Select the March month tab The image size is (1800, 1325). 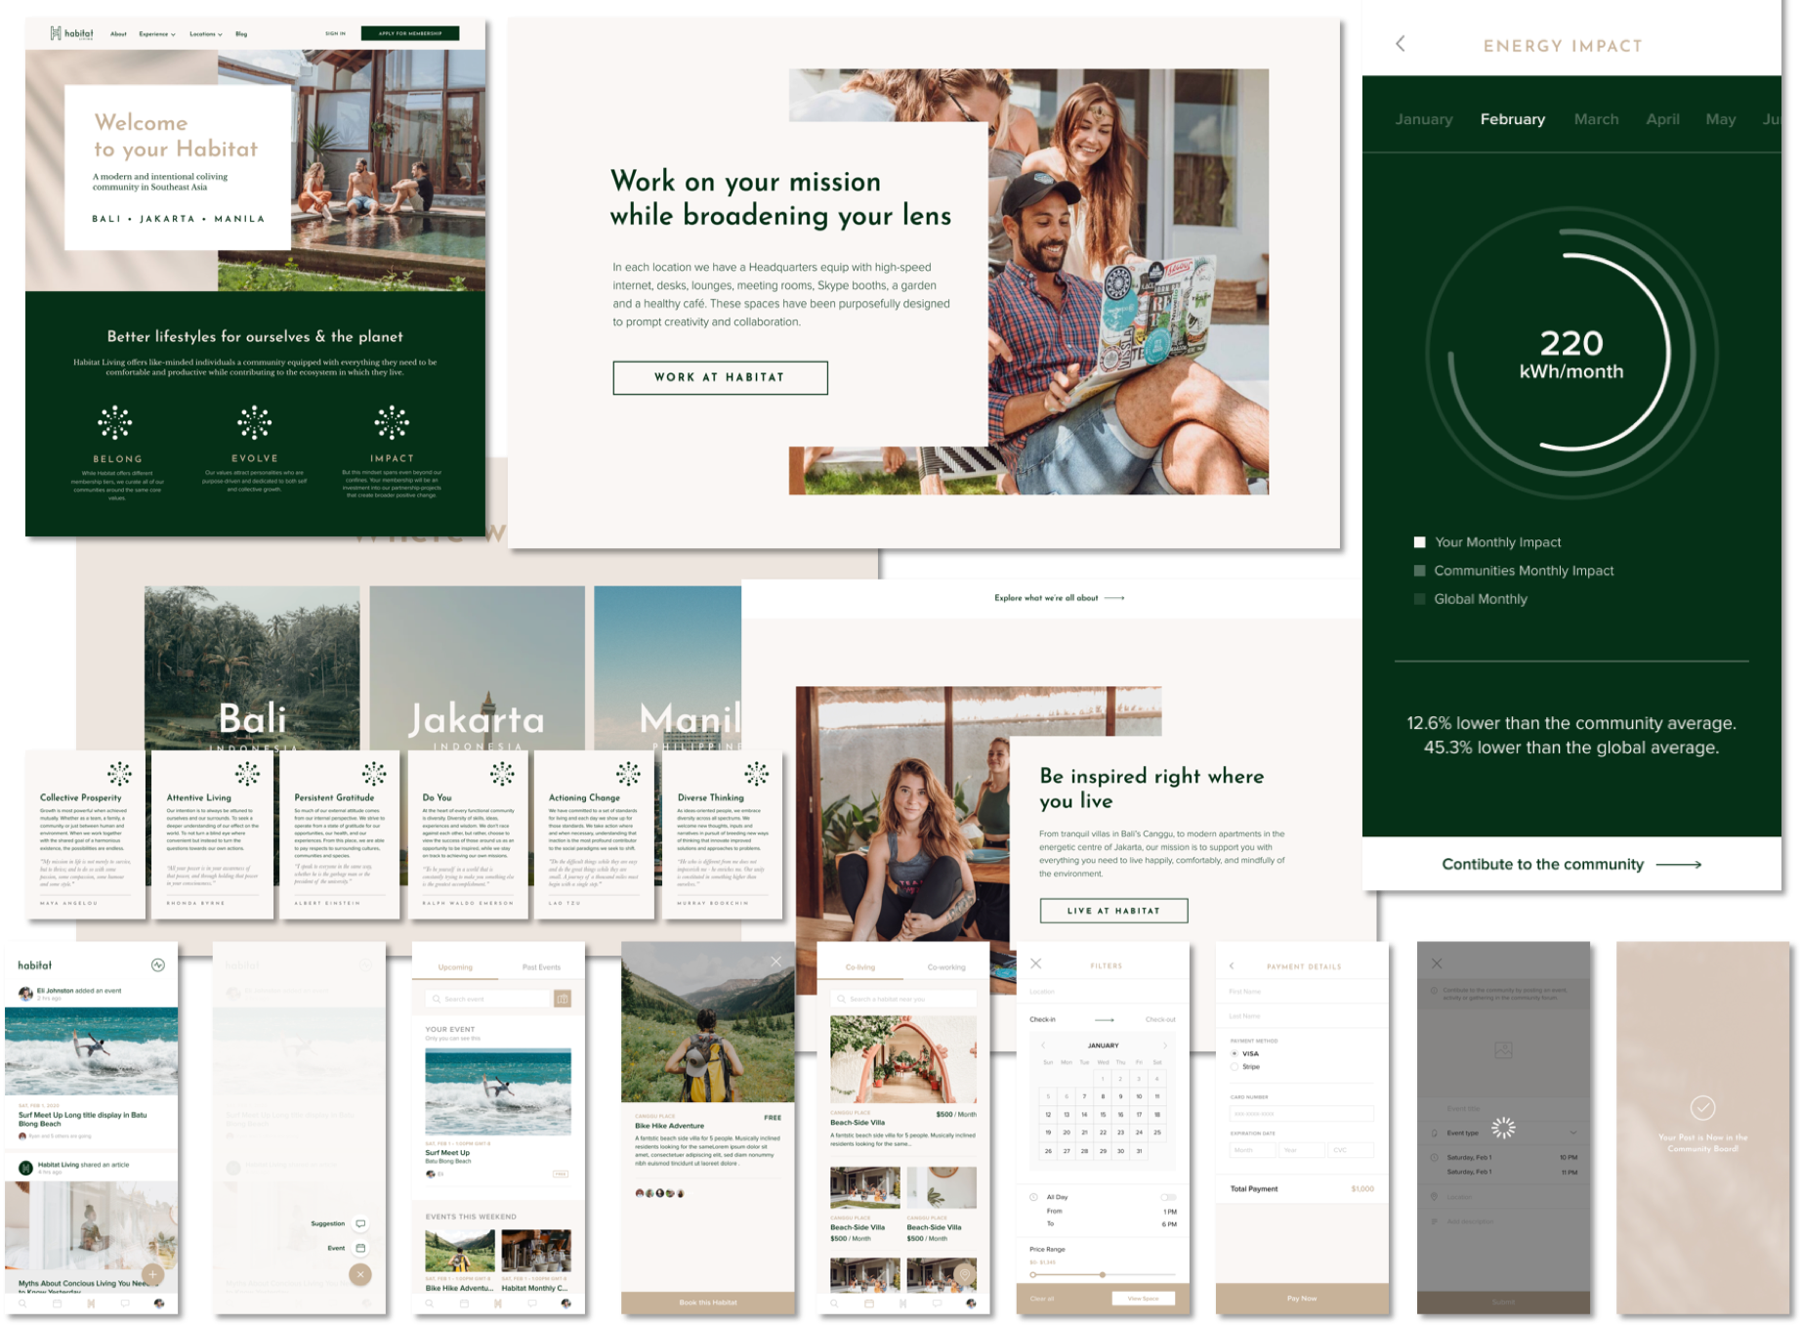[x=1596, y=119]
